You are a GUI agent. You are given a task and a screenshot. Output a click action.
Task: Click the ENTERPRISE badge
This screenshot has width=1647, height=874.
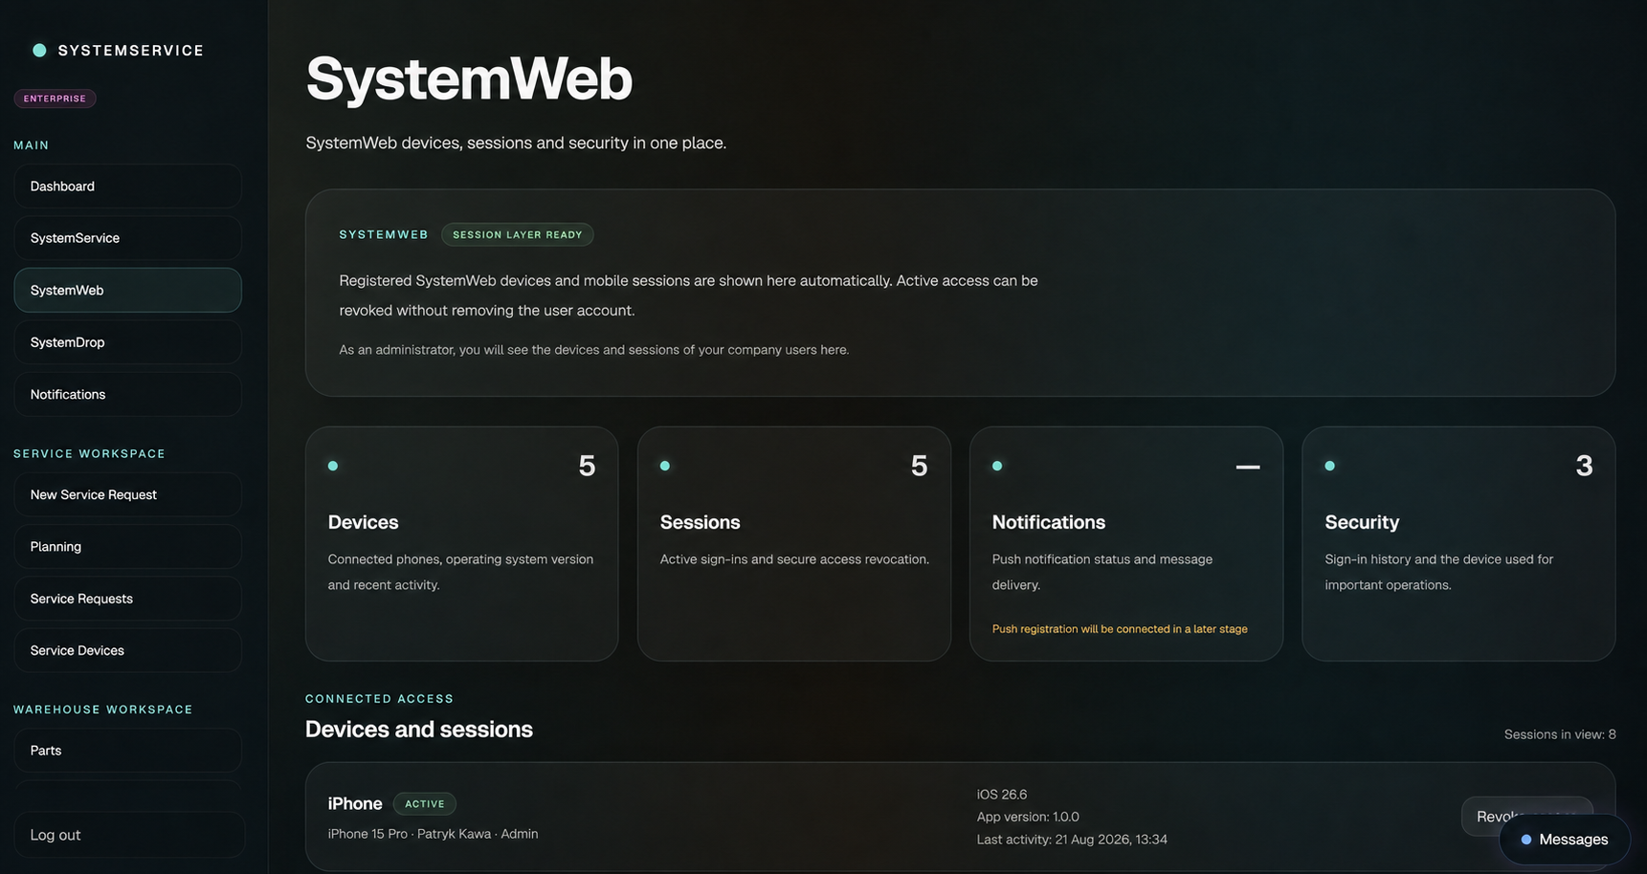[55, 98]
